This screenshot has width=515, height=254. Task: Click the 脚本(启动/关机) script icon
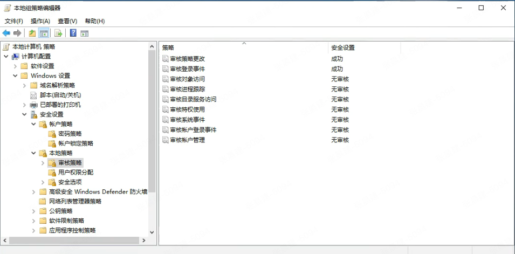pos(33,95)
